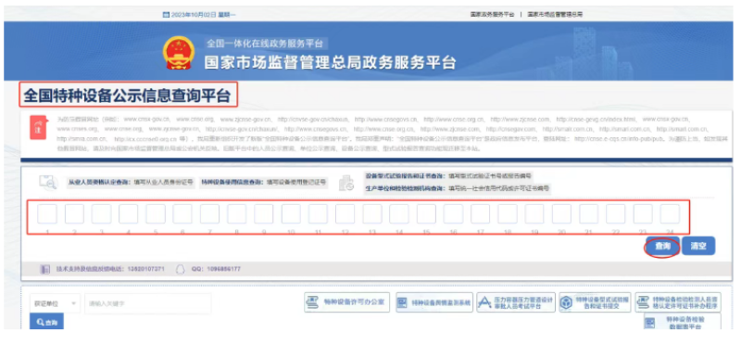This screenshot has height=345, width=741.
Task: Click the 全国一体化在线政务服务平台 banner subtitle
Action: pos(265,44)
